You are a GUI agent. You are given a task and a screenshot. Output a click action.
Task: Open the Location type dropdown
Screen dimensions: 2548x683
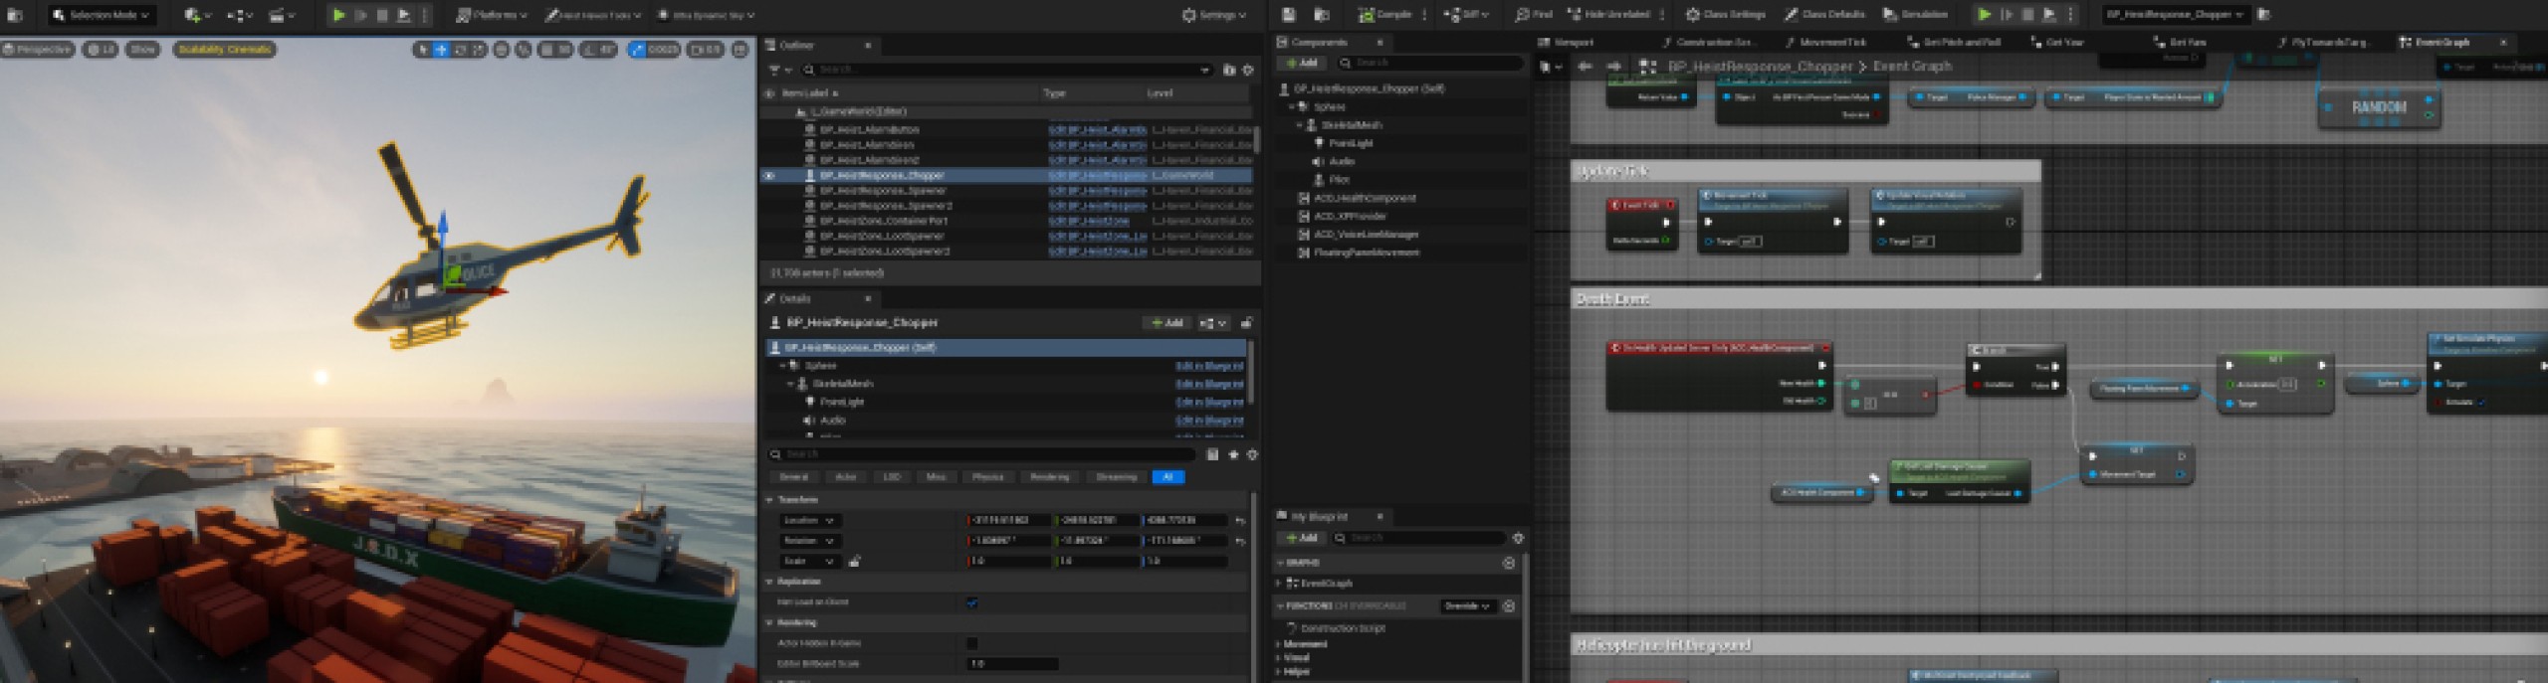(x=809, y=520)
